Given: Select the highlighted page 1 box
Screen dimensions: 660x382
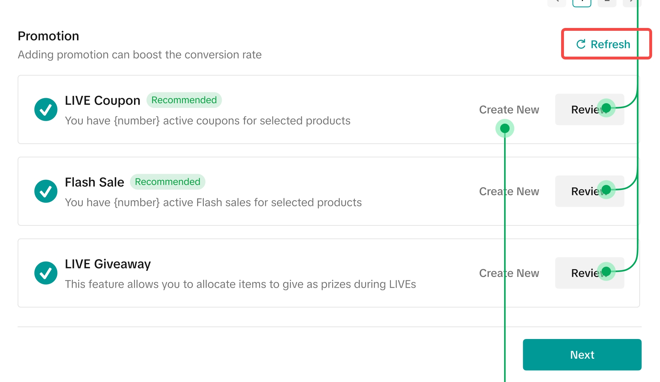Looking at the screenshot, I should coord(582,2).
